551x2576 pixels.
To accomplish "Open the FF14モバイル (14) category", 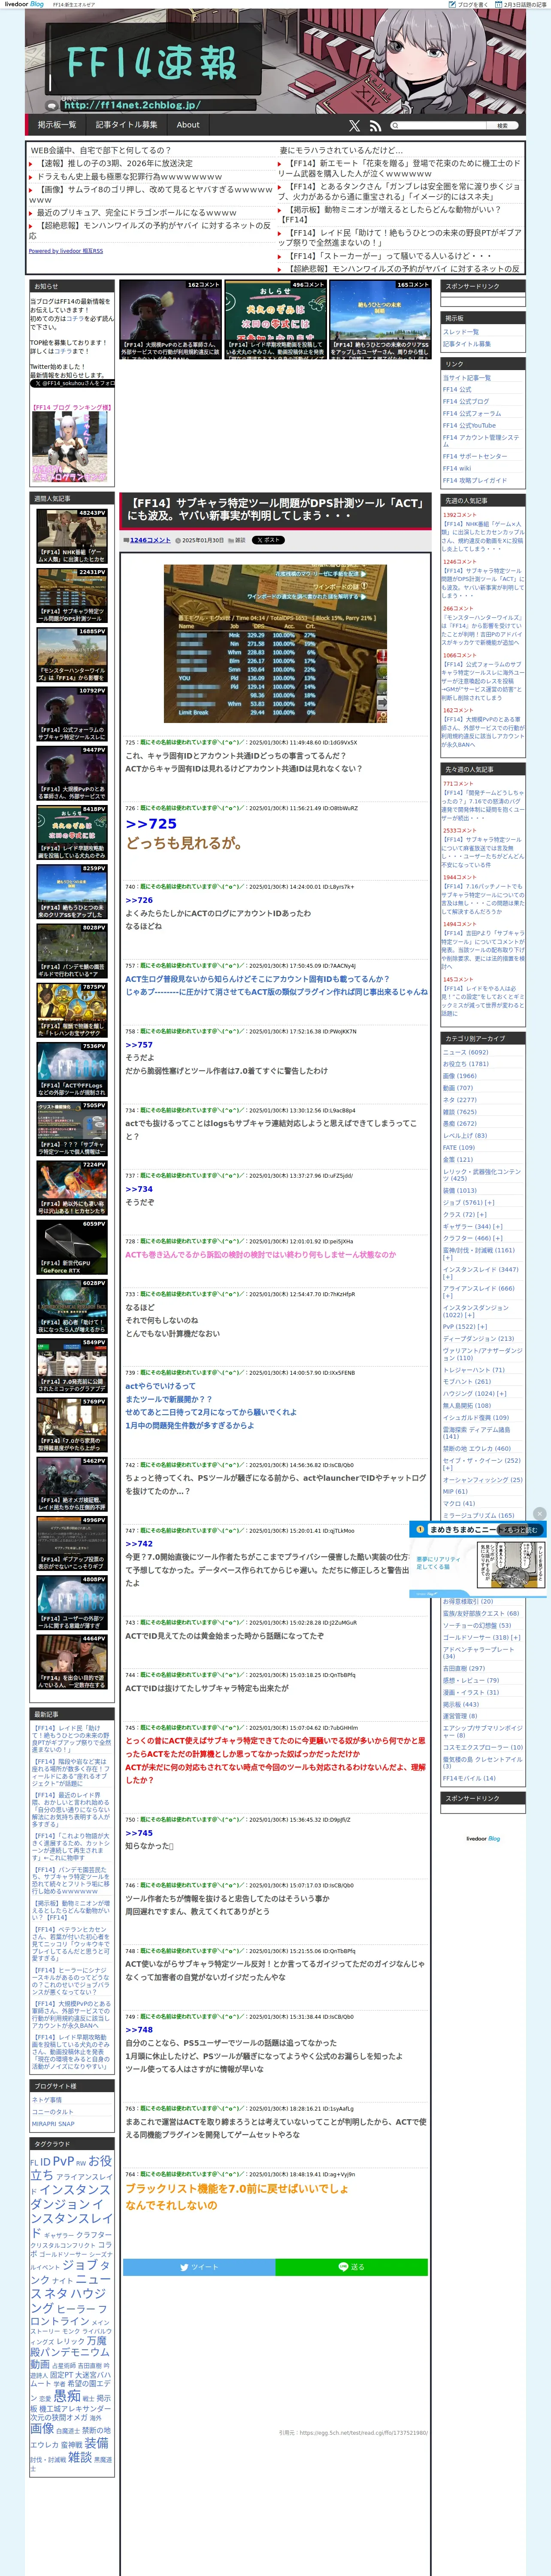I will 469,1778.
